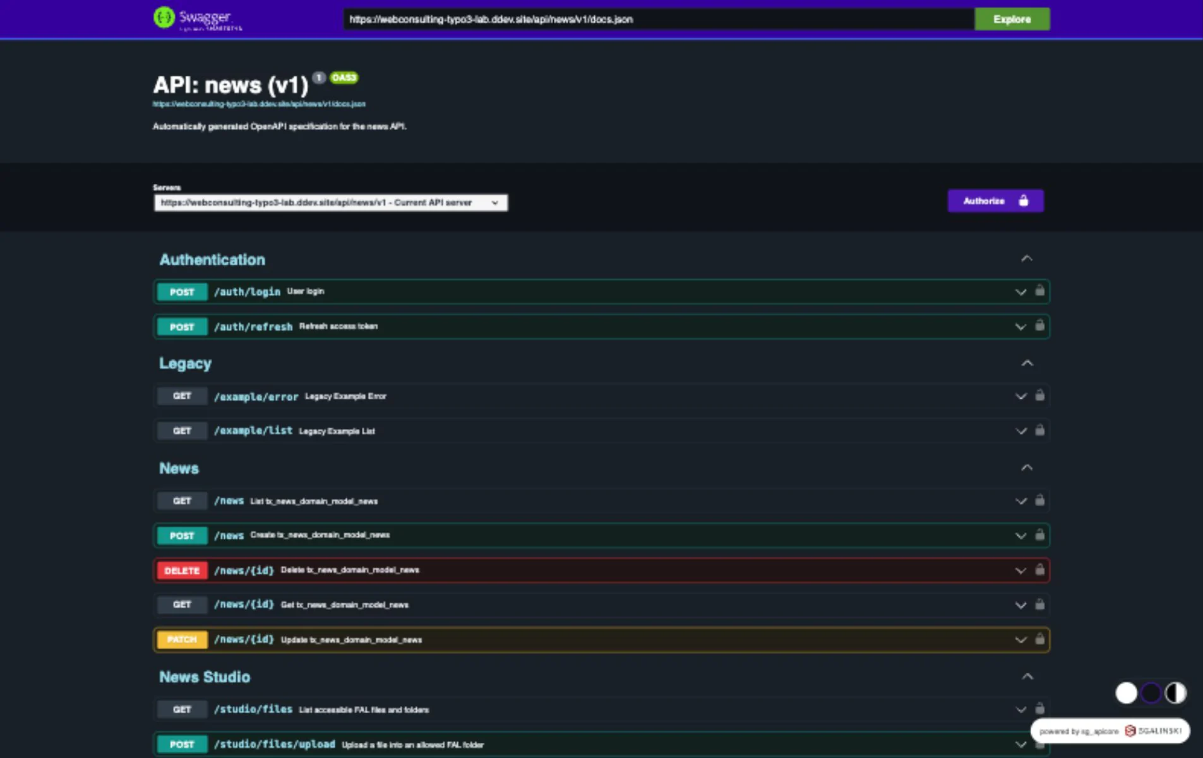The height and width of the screenshot is (758, 1203).
Task: Open the Legacy tag heading
Action: click(185, 363)
